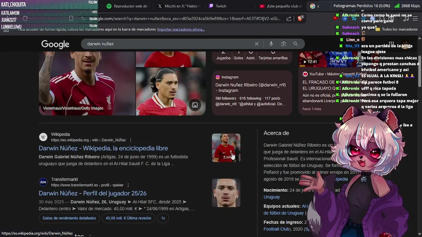Click the Wikipedia result thumbnail image
The image size is (422, 237).
(226, 148)
